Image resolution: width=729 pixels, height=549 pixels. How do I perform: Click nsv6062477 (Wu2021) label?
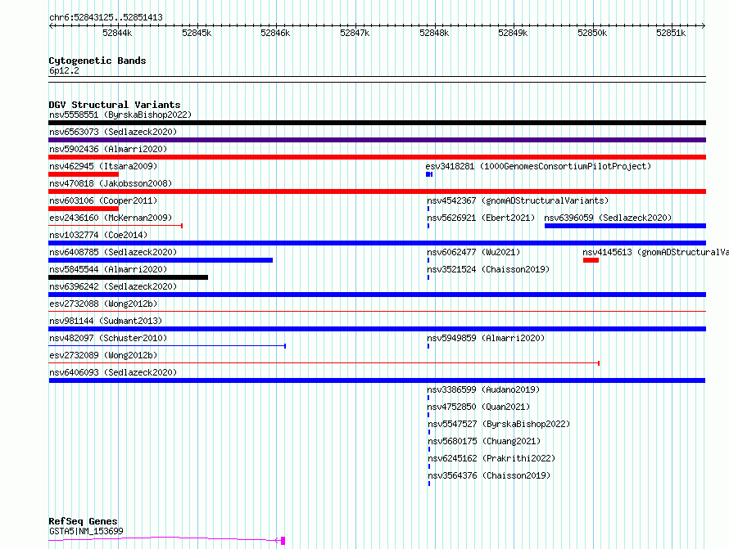pyautogui.click(x=473, y=252)
